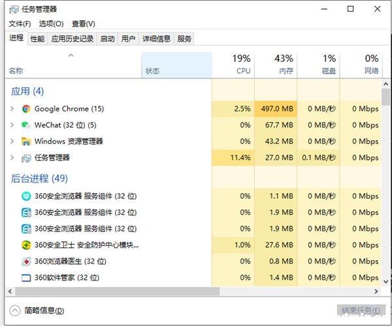Minimize the Task Manager window
This screenshot has height=326, width=392.
tap(324, 9)
